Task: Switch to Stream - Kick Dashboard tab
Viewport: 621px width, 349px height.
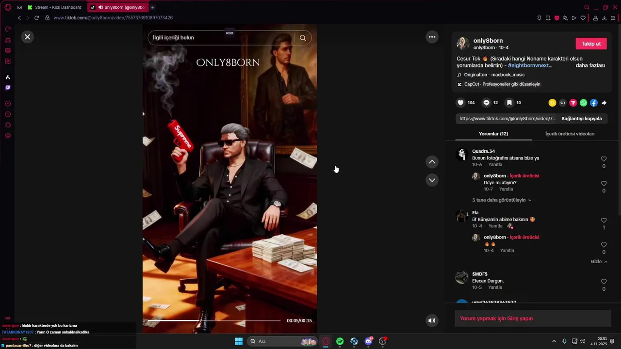Action: coord(56,7)
